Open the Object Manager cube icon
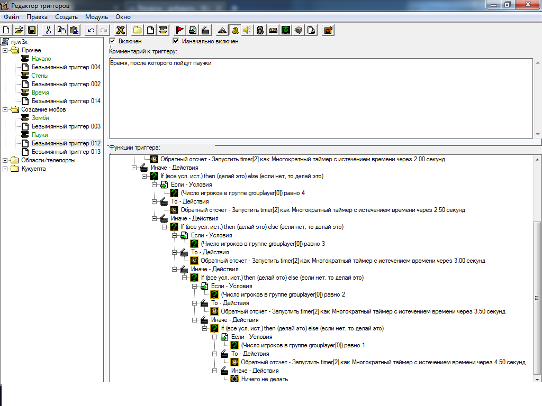542x406 pixels. (x=299, y=30)
